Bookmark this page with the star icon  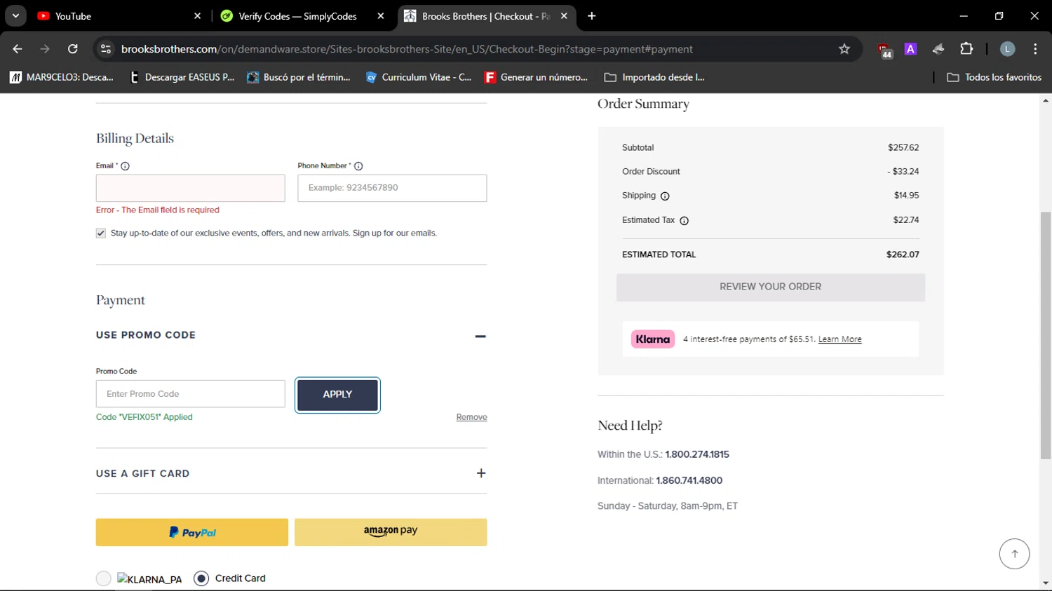pos(844,48)
